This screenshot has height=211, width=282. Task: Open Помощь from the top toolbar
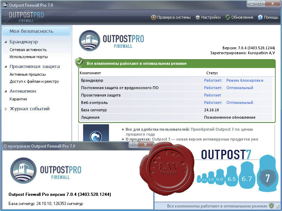pyautogui.click(x=268, y=17)
